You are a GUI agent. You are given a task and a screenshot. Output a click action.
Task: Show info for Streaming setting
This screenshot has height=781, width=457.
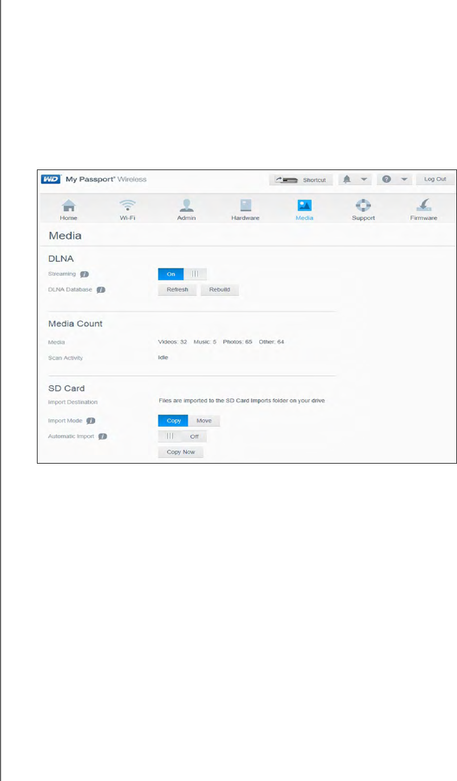[x=84, y=274]
